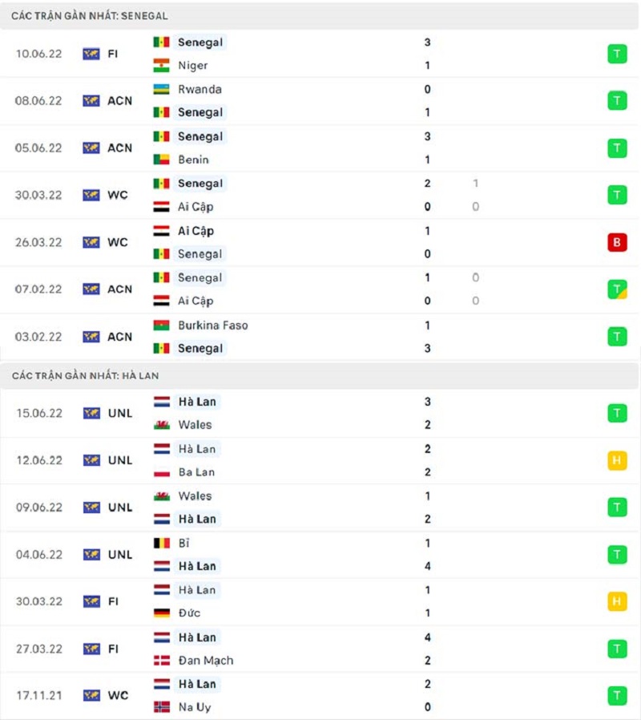Image resolution: width=641 pixels, height=720 pixels.
Task: Click the red B badge on 26.03.22
Action: pyautogui.click(x=617, y=242)
